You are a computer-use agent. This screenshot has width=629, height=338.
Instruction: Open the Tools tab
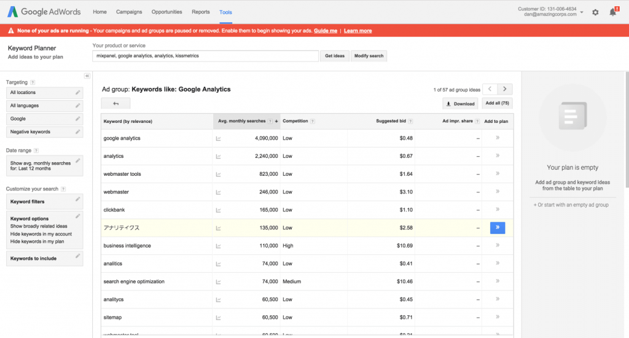pyautogui.click(x=225, y=12)
